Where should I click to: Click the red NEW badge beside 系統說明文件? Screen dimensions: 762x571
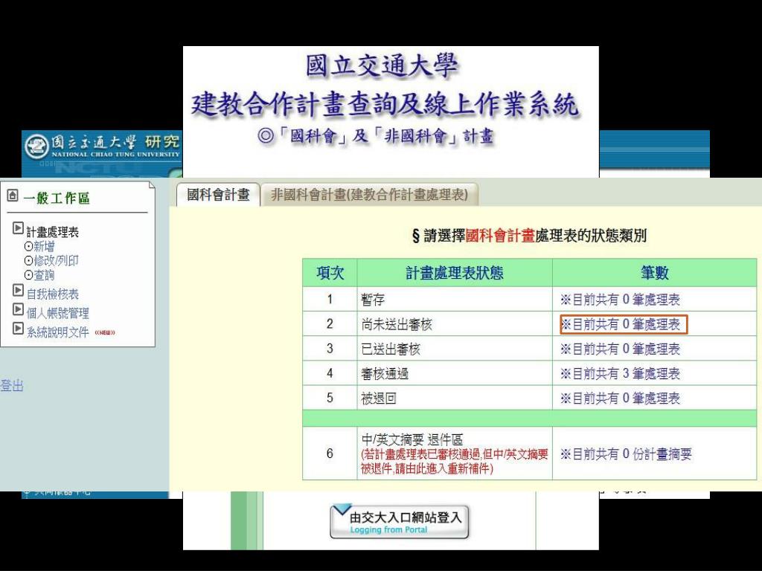coord(104,333)
